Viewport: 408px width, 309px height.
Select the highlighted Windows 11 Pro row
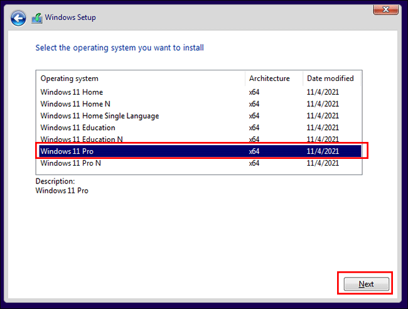(x=67, y=151)
